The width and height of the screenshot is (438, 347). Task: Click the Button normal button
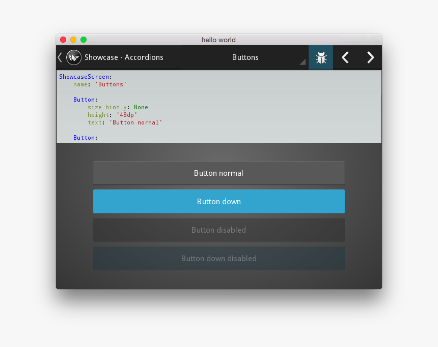218,173
